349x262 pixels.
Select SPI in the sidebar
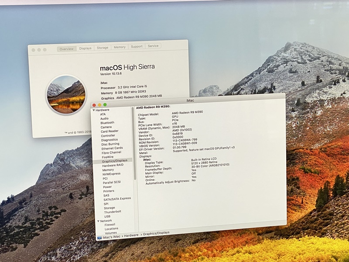click(106, 204)
